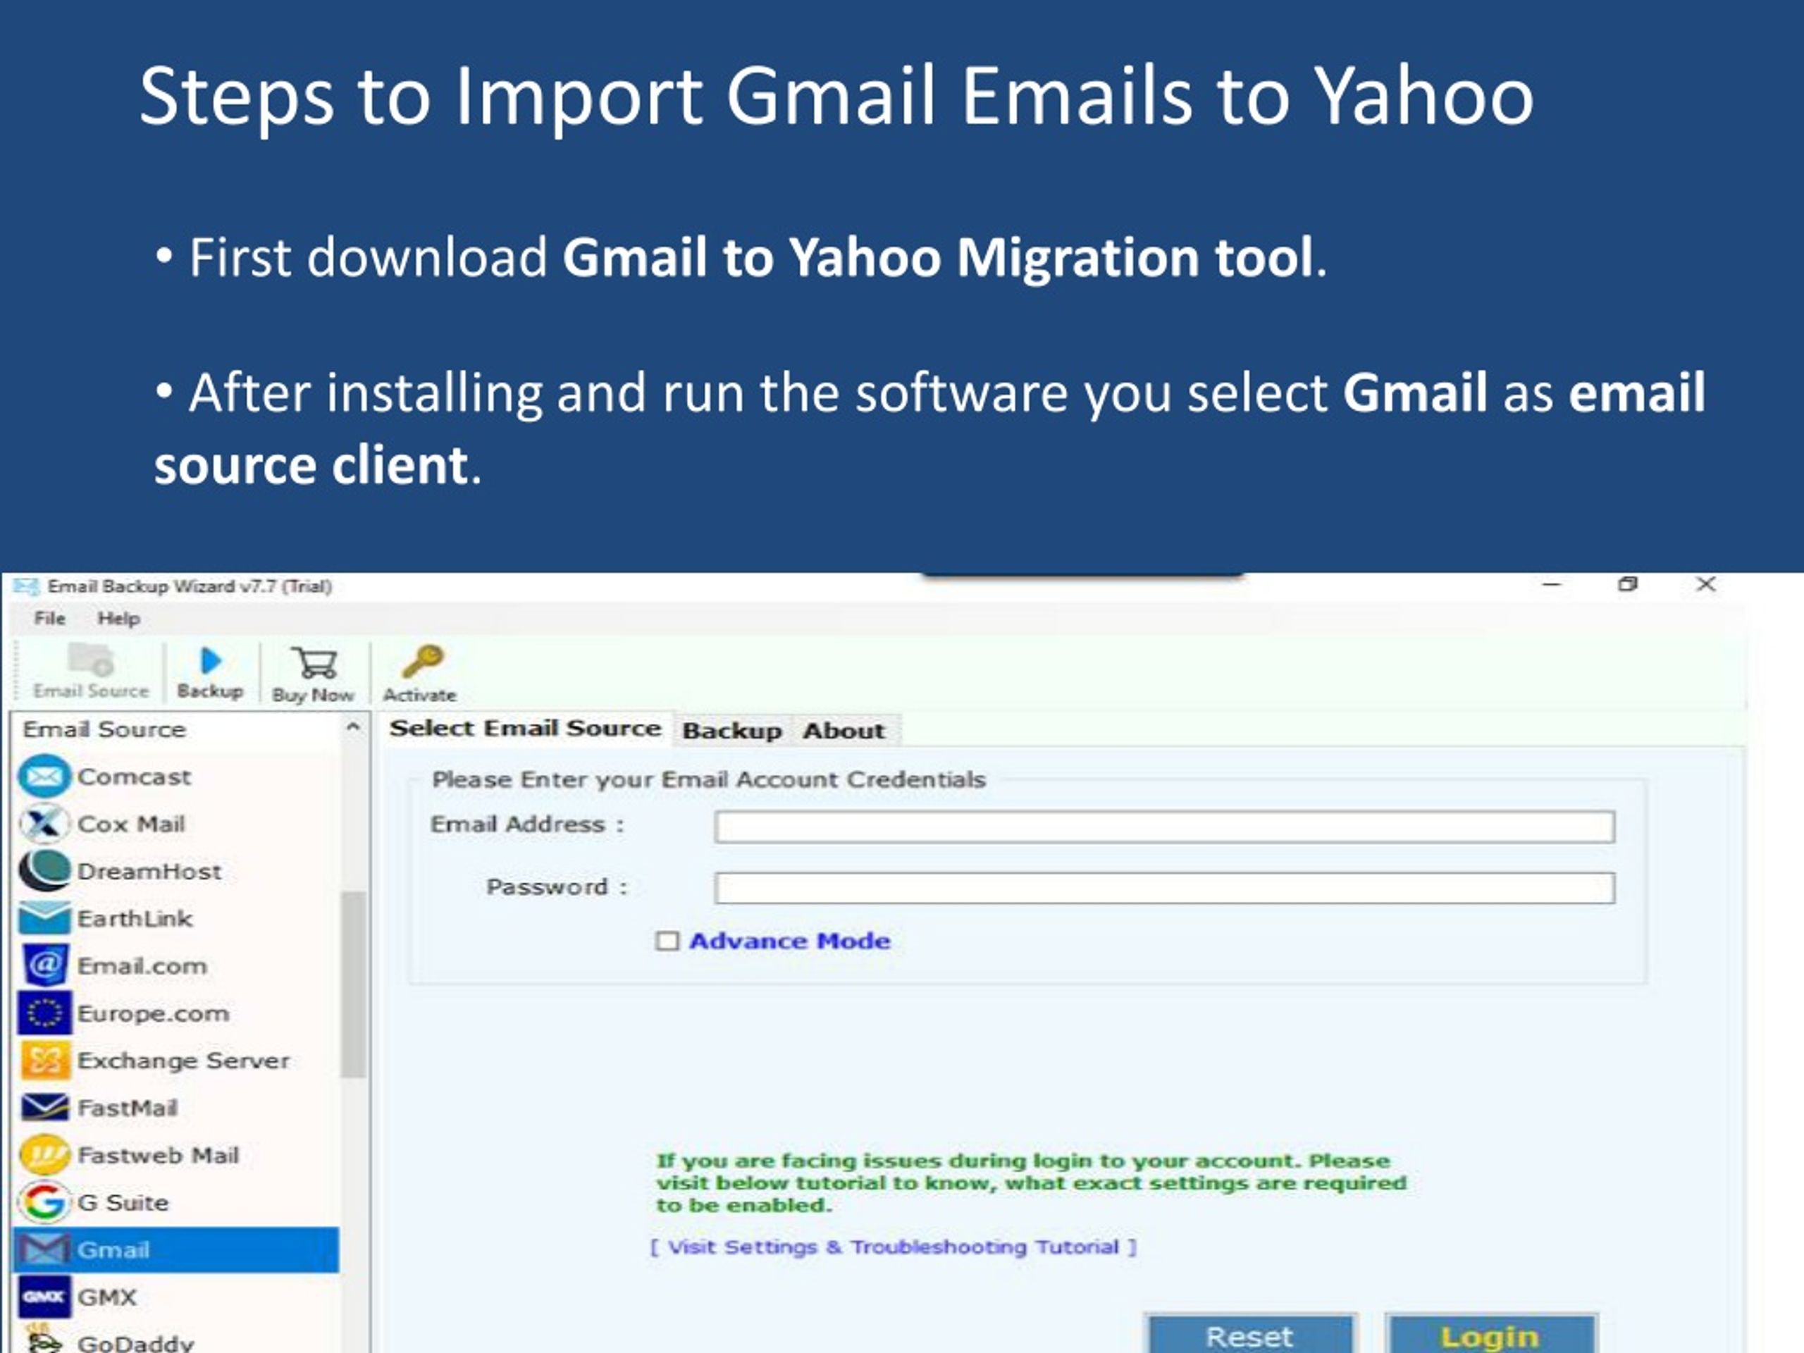Select the Comcast icon in source list
1804x1353 pixels.
44,777
